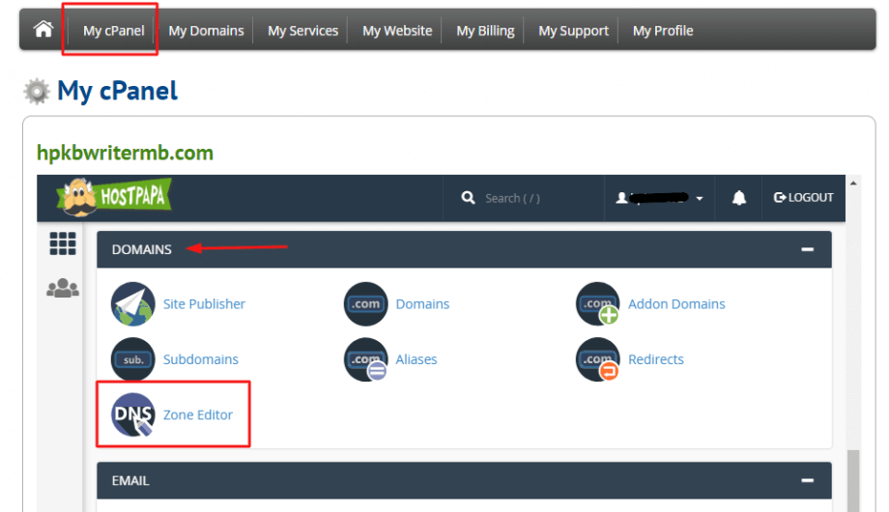889x512 pixels.
Task: Open the My Billing menu item
Action: (485, 31)
